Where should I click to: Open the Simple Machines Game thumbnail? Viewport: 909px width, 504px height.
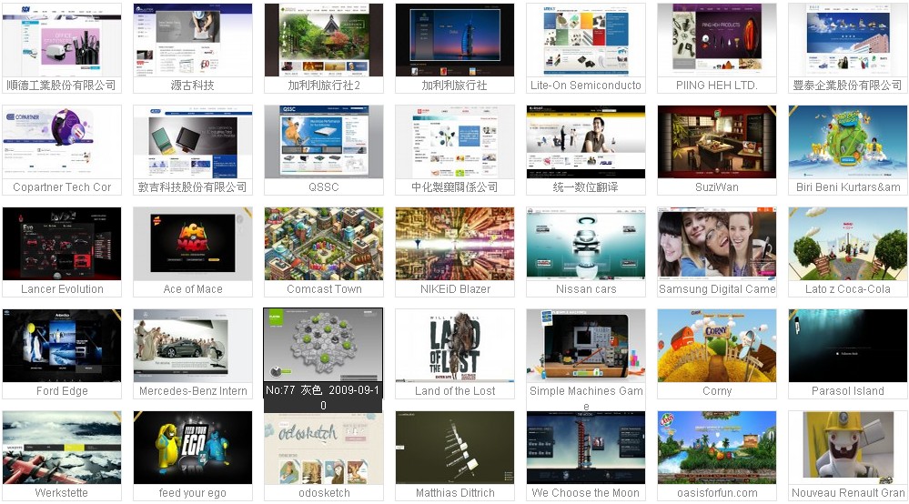[x=586, y=346]
